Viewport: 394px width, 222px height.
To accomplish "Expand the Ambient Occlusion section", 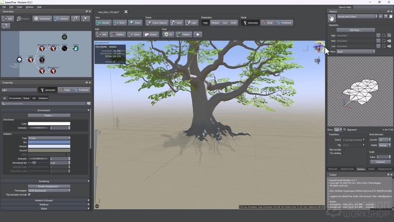I will coord(45,200).
